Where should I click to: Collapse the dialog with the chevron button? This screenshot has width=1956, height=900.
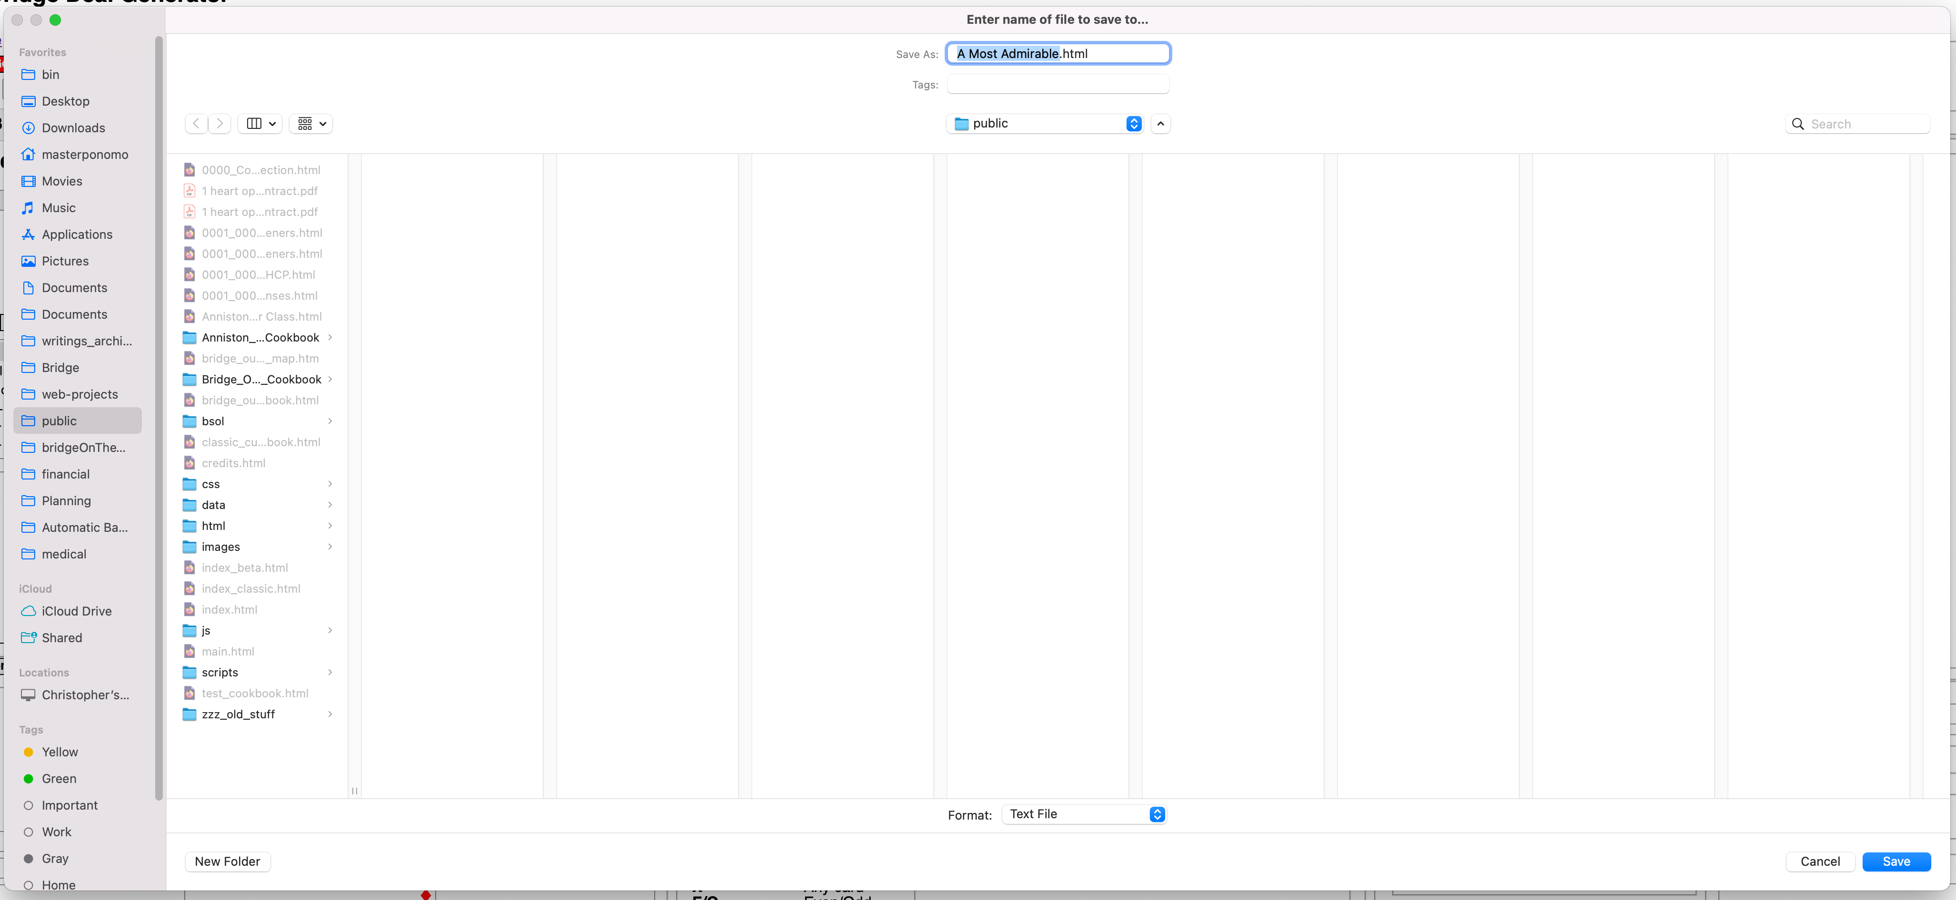coord(1160,124)
